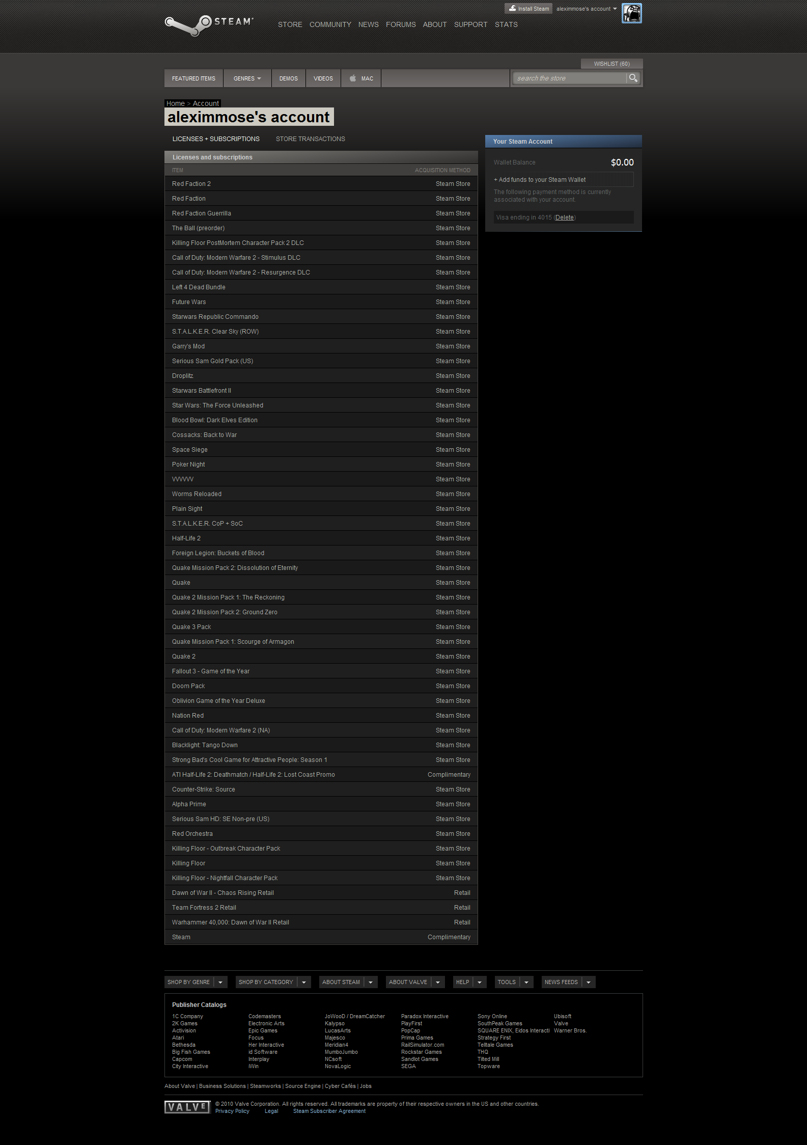Open the Community menu item
This screenshot has height=1145, width=807.
330,24
